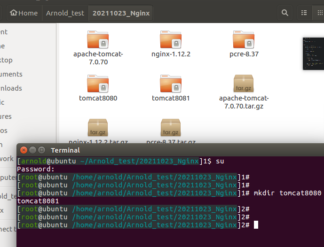Maximize the Terminal window
The height and width of the screenshot is (247, 324).
[41, 150]
